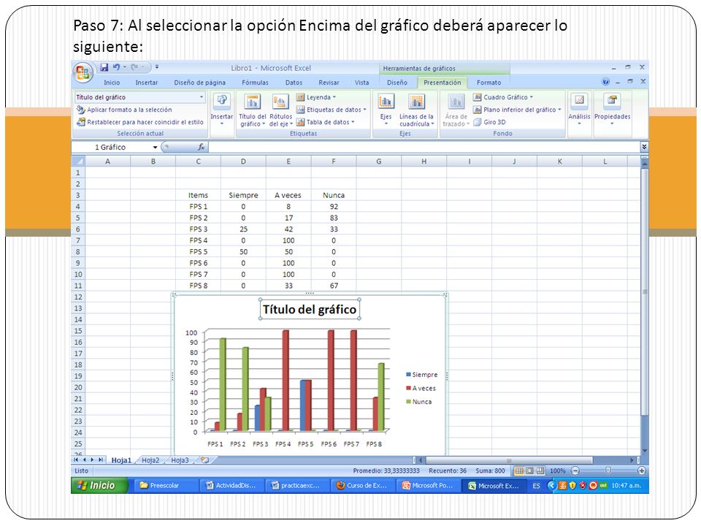The height and width of the screenshot is (526, 701).
Task: Open the Insertar ribbon tab
Action: point(147,83)
